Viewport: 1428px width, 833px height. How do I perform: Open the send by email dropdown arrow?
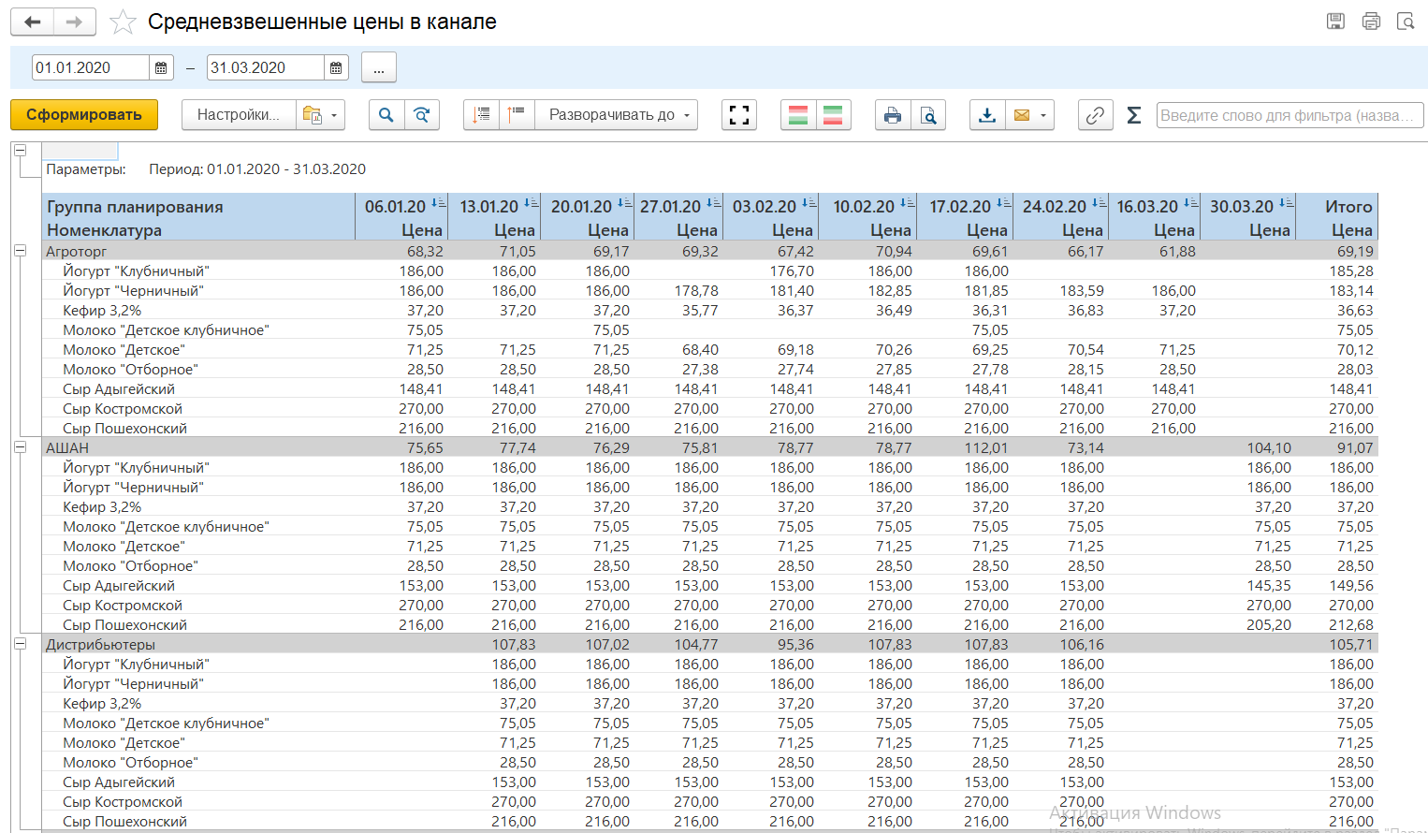1042,115
